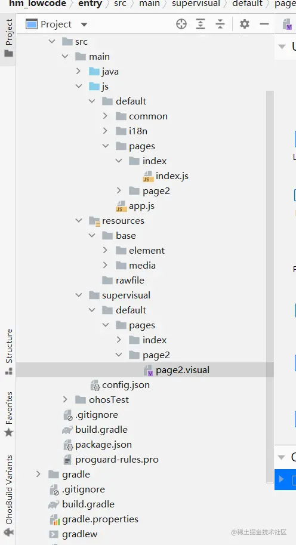Select the proguard-rules.pro file
Screen dimensions: 296x545
110,460
